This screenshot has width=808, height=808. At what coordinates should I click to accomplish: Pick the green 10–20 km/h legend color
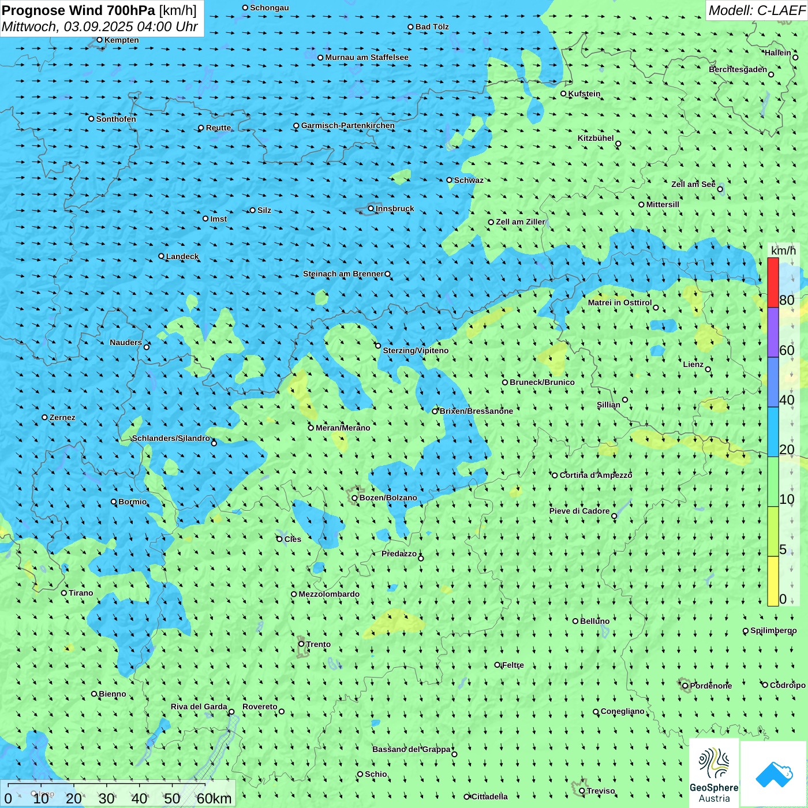pyautogui.click(x=773, y=481)
